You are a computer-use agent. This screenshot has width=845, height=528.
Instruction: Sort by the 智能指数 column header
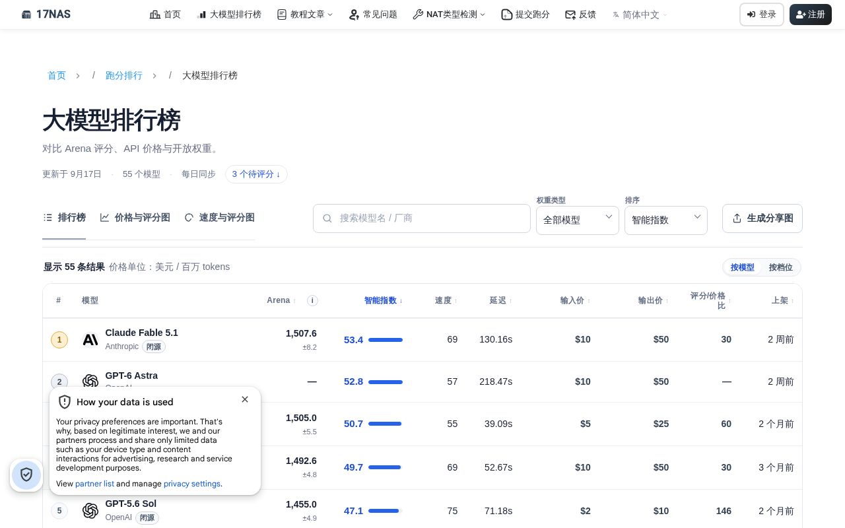point(384,300)
